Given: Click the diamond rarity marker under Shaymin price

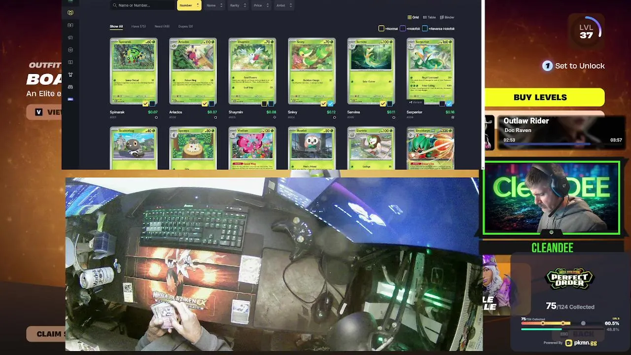Looking at the screenshot, I should coord(275,117).
